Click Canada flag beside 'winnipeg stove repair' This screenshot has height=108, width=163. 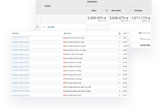(x=64, y=95)
